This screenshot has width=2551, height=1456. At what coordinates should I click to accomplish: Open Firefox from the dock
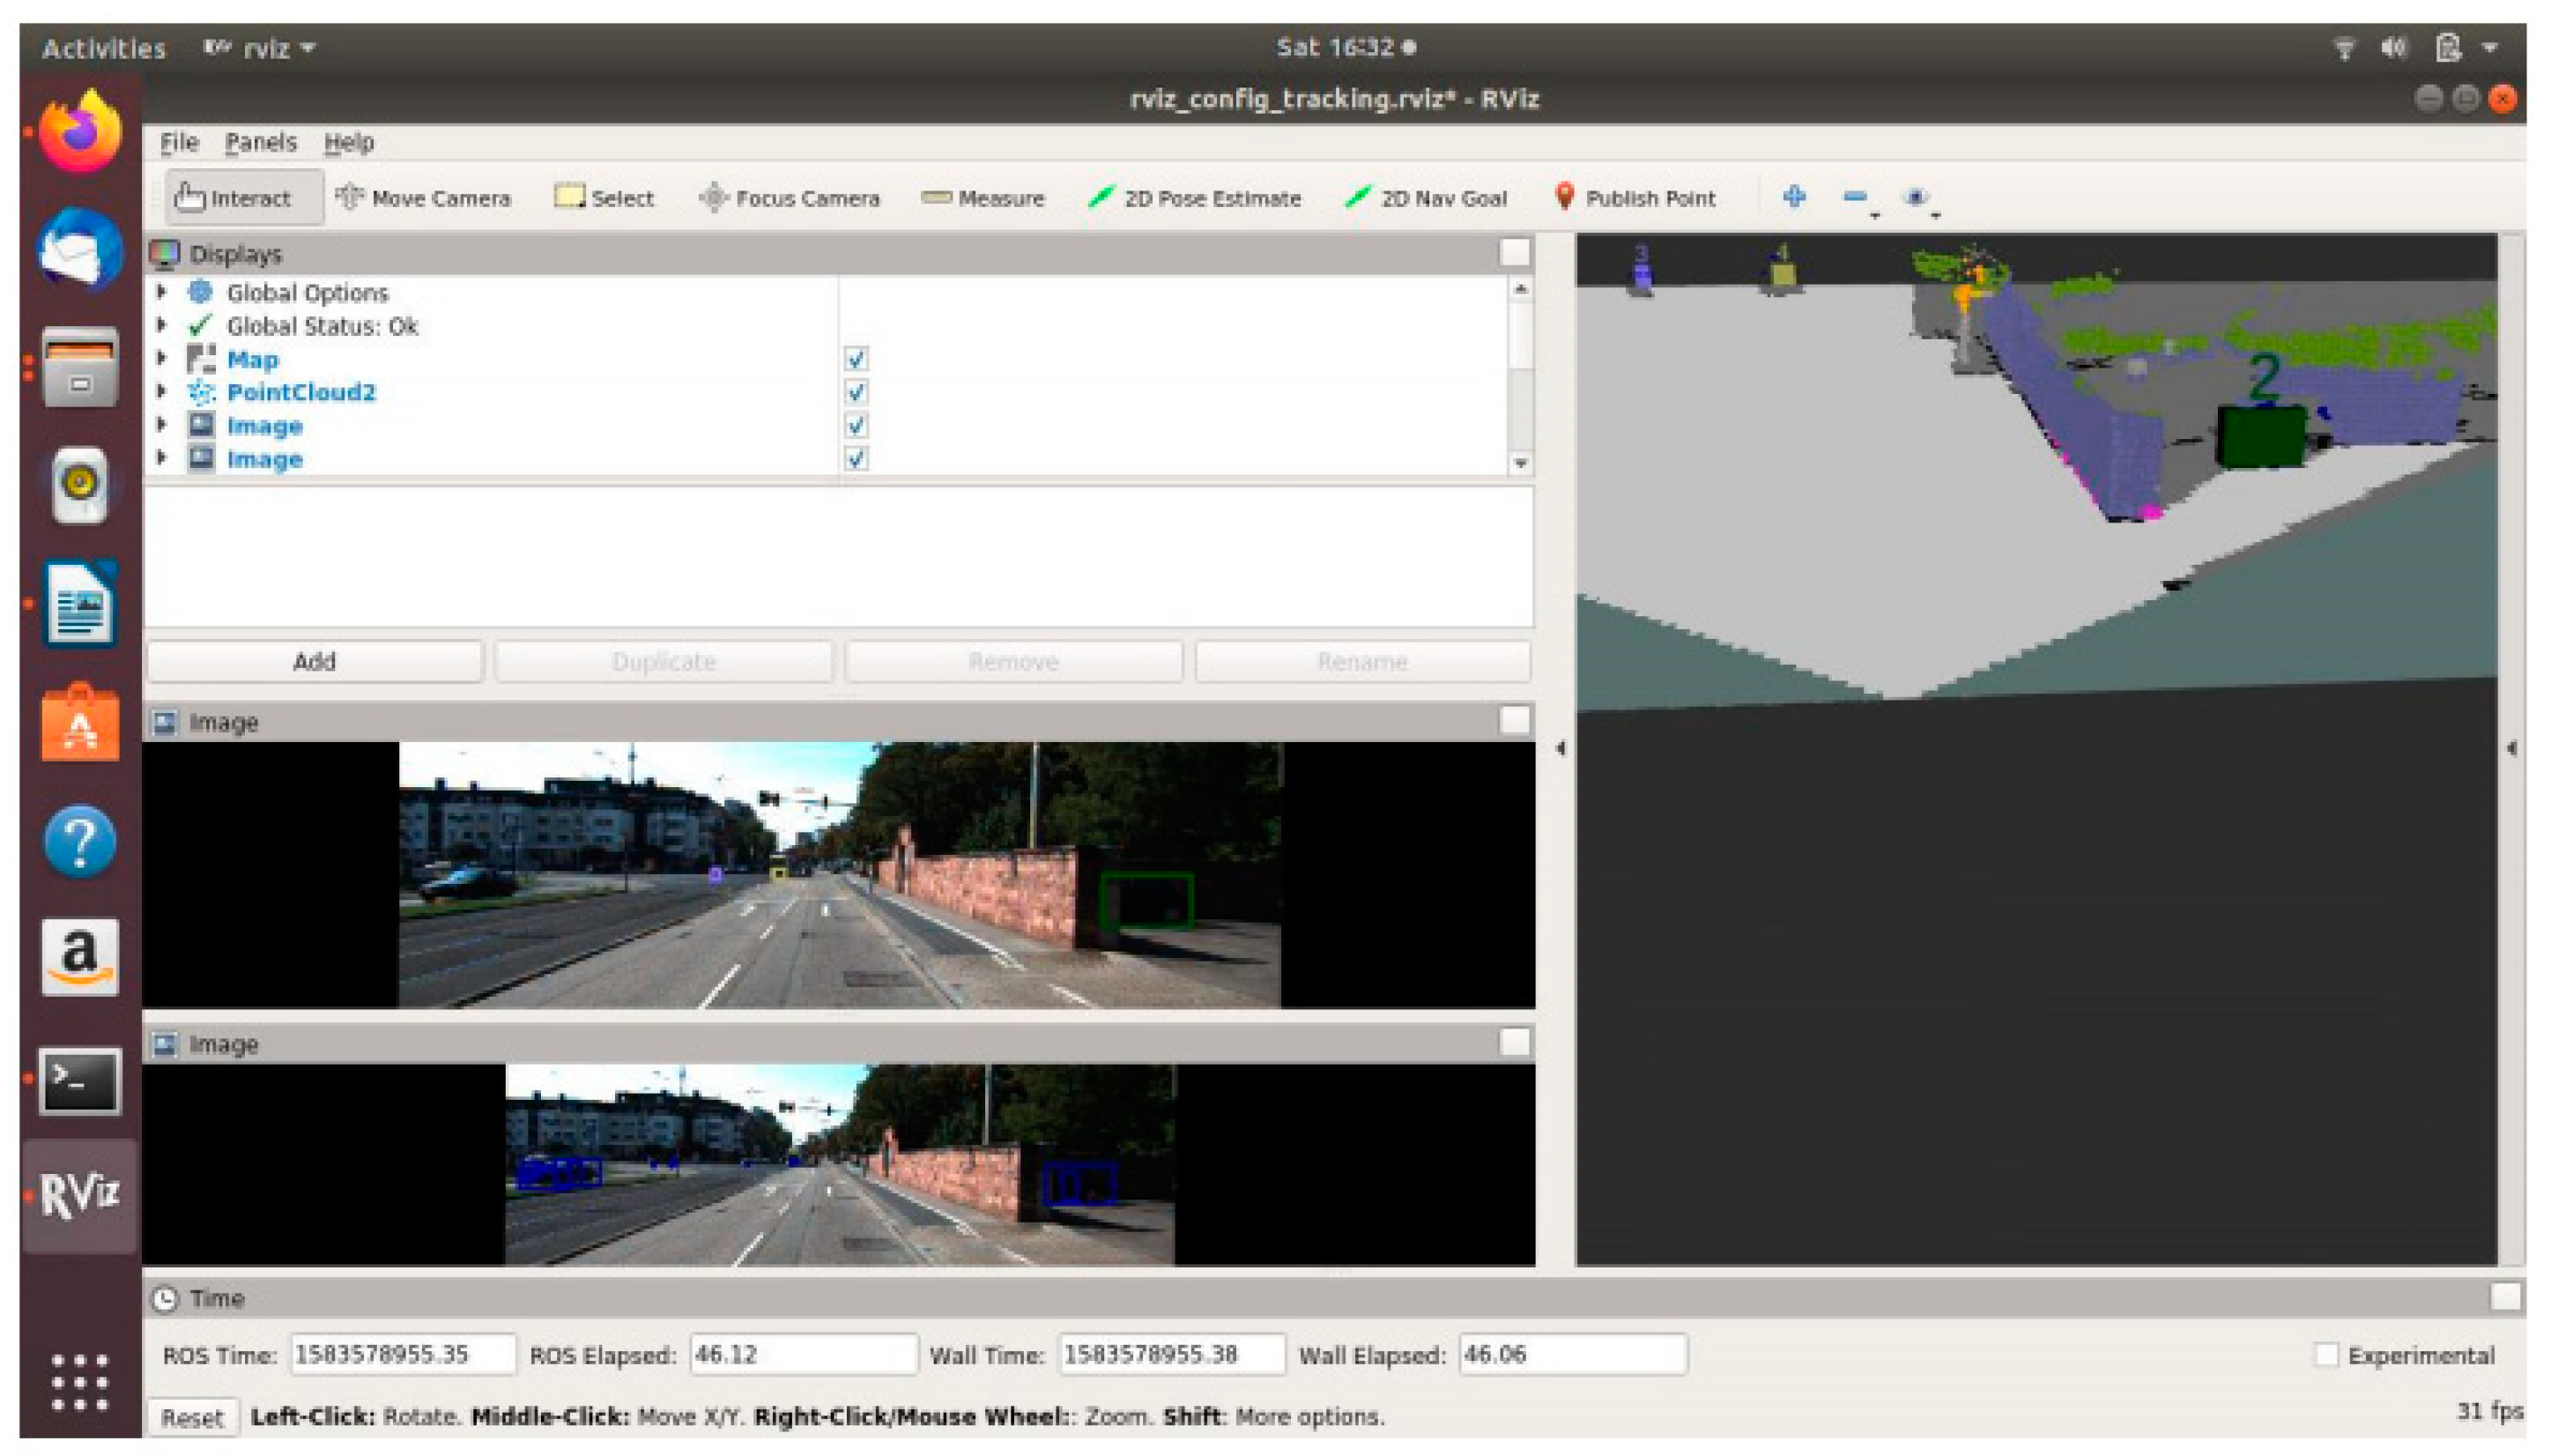pyautogui.click(x=80, y=133)
